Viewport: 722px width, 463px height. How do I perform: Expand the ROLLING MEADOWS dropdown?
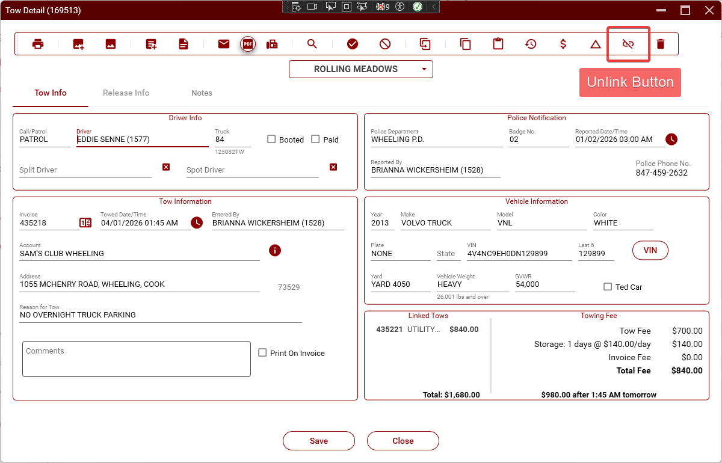tap(360, 69)
